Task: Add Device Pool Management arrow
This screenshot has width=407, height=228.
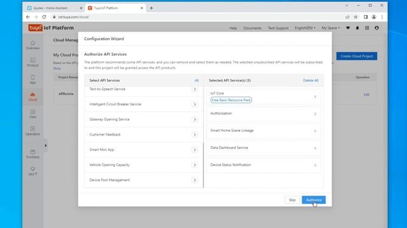Action: pos(195,180)
